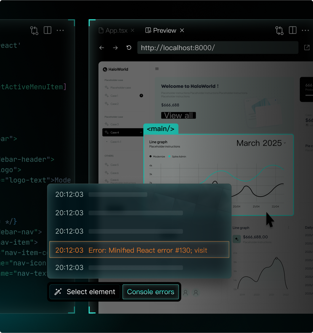Viewport: 313px width, 333px height.
Task: Click split editor icon in left pane
Action: pyautogui.click(x=47, y=31)
